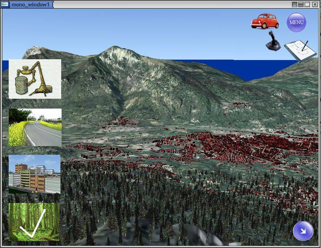Close the mono_window1 window
Screen dimensions: 321x248
point(315,4)
